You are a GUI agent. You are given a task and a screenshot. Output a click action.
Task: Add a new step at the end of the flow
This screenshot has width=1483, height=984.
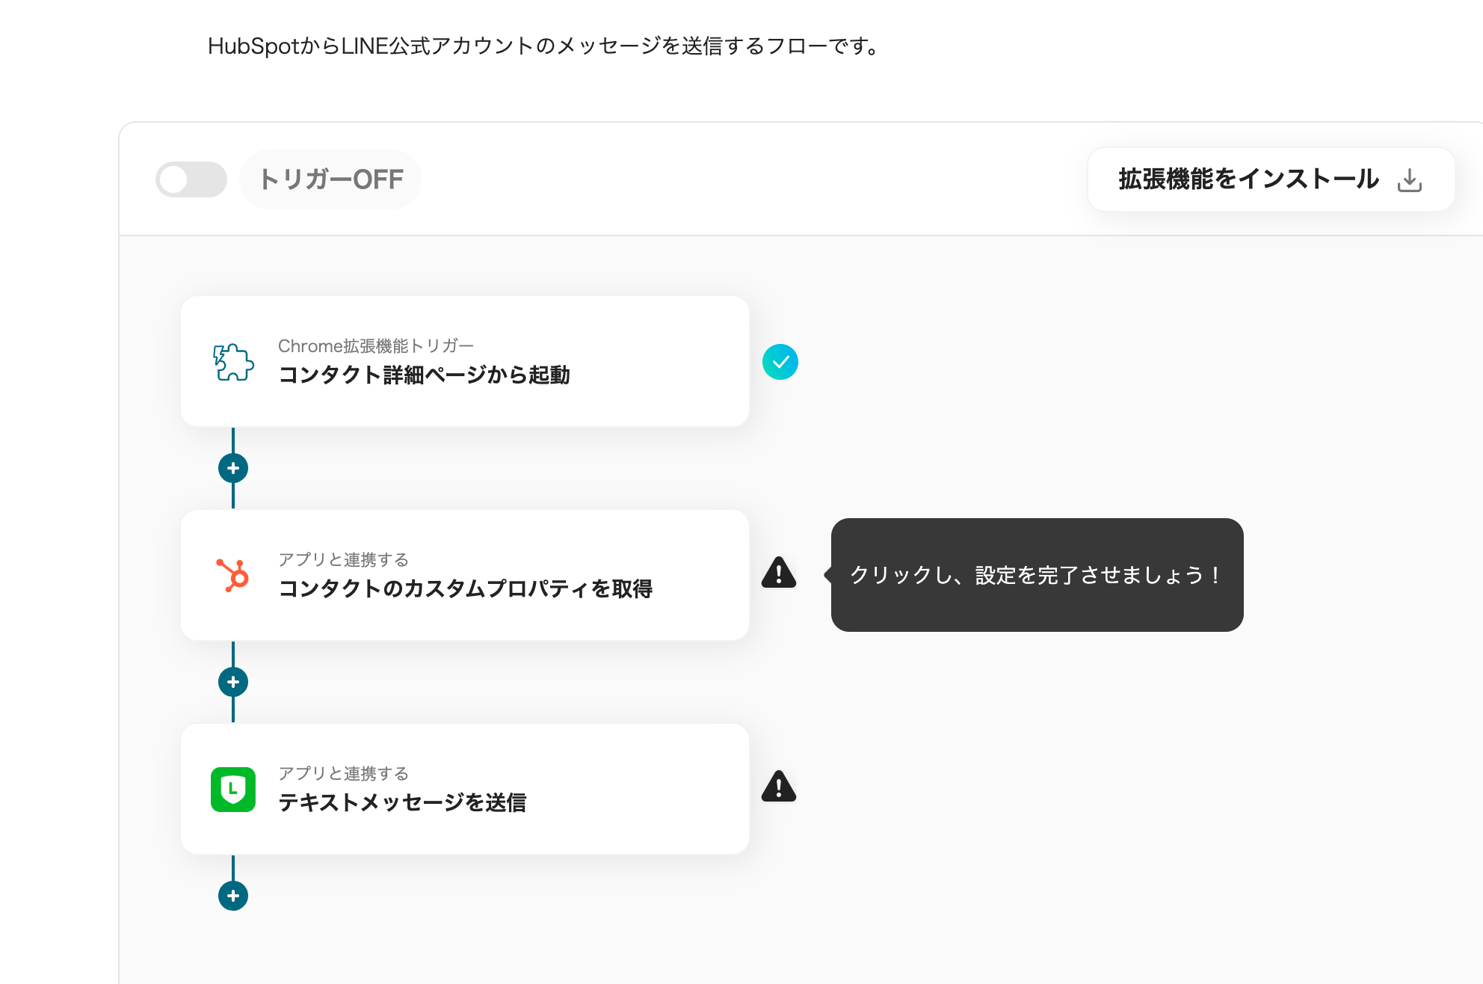[x=233, y=896]
